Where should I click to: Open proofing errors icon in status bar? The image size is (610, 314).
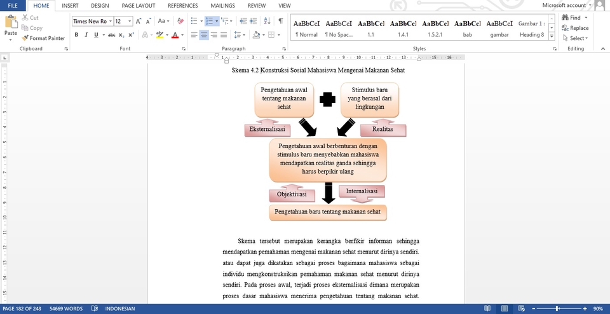(95, 308)
